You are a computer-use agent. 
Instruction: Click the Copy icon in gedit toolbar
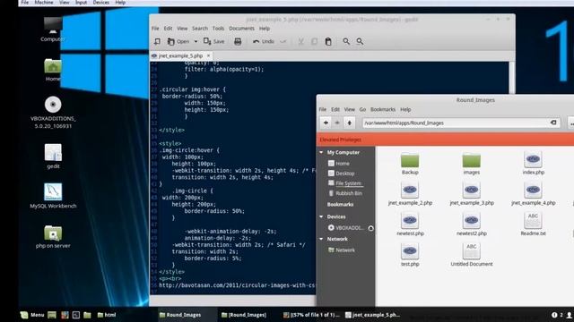pos(314,41)
